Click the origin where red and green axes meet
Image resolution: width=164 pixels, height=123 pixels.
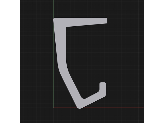click(x=54, y=108)
